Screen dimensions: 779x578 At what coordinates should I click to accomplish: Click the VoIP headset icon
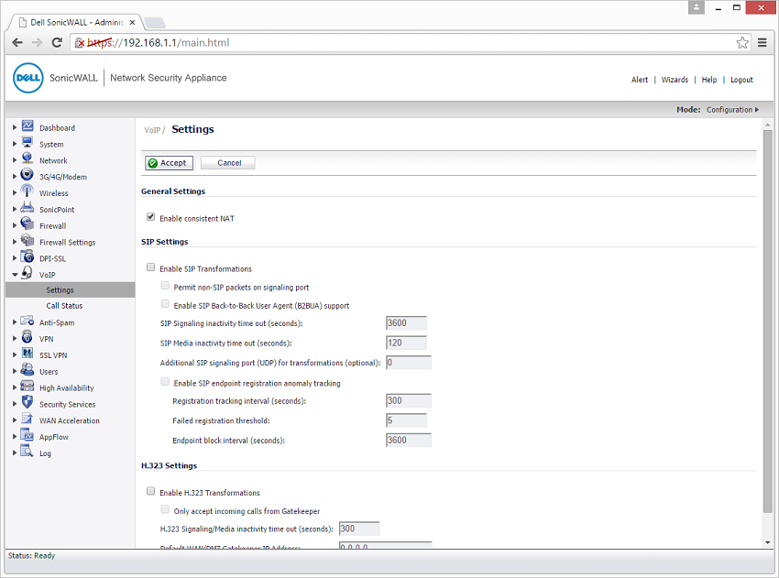pos(27,273)
